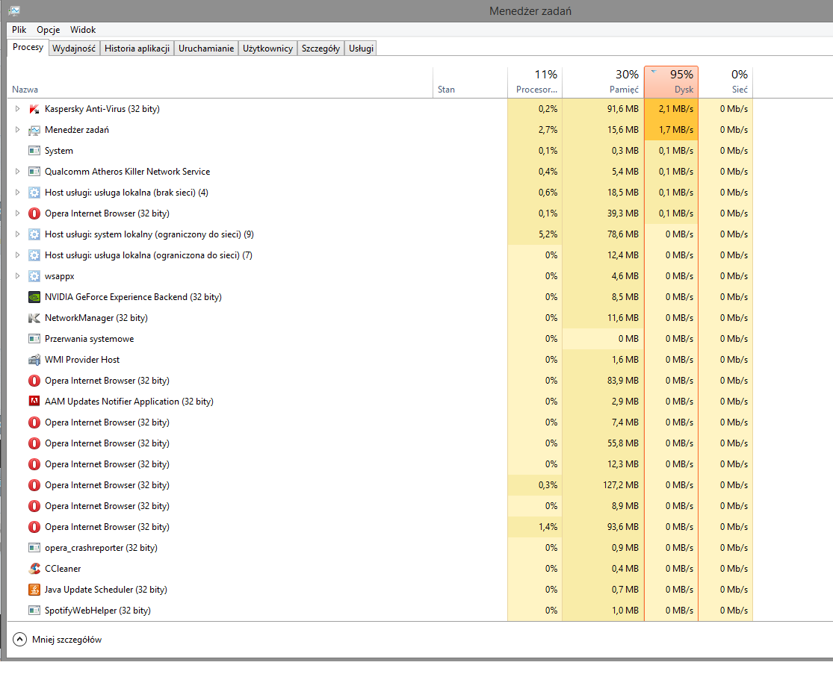Screen dimensions: 833x674
Task: Click Opera icon in the 12,3 MB row
Action: click(34, 464)
